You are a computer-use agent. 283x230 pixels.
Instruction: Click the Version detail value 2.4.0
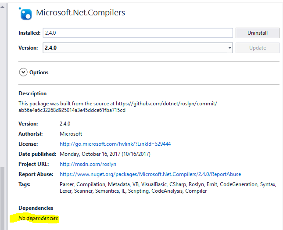point(65,124)
